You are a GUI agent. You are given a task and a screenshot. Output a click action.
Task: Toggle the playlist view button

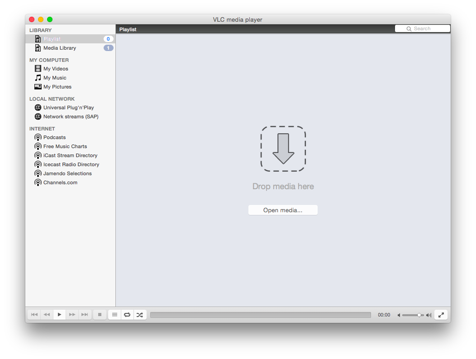(x=114, y=315)
